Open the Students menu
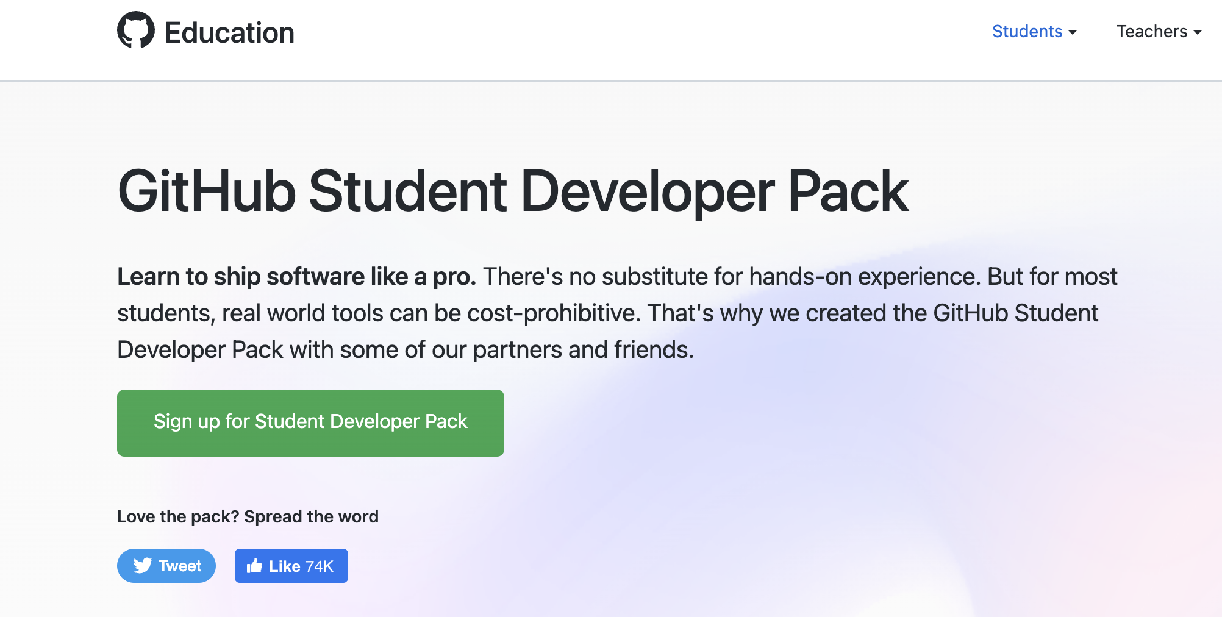The image size is (1222, 617). [1034, 31]
